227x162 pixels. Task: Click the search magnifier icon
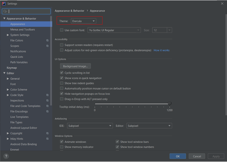pyautogui.click(x=5, y=11)
